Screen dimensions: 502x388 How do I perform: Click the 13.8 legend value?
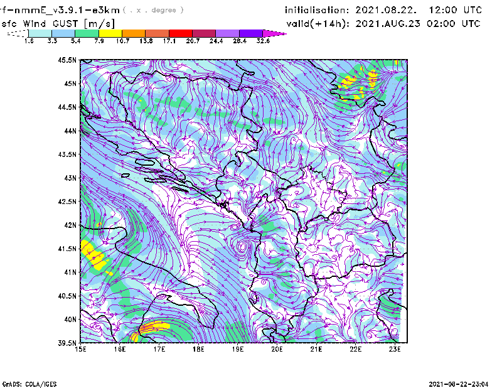(x=146, y=41)
